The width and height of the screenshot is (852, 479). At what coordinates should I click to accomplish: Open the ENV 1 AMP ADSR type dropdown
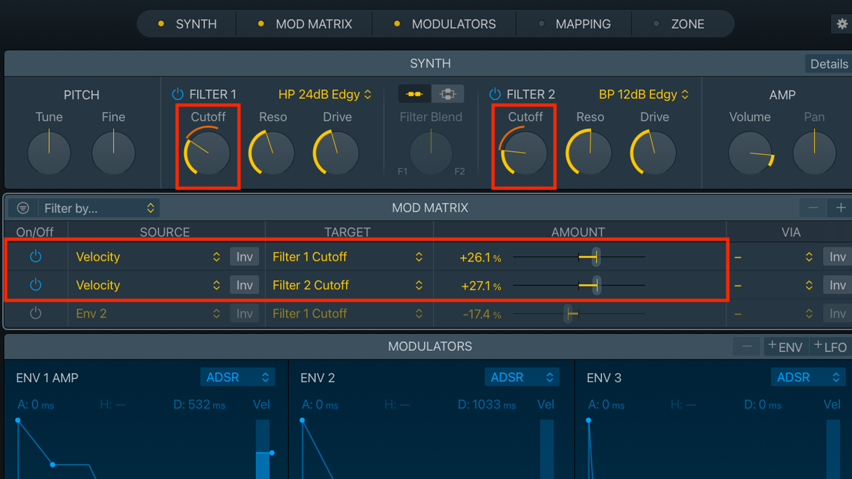[x=237, y=377]
